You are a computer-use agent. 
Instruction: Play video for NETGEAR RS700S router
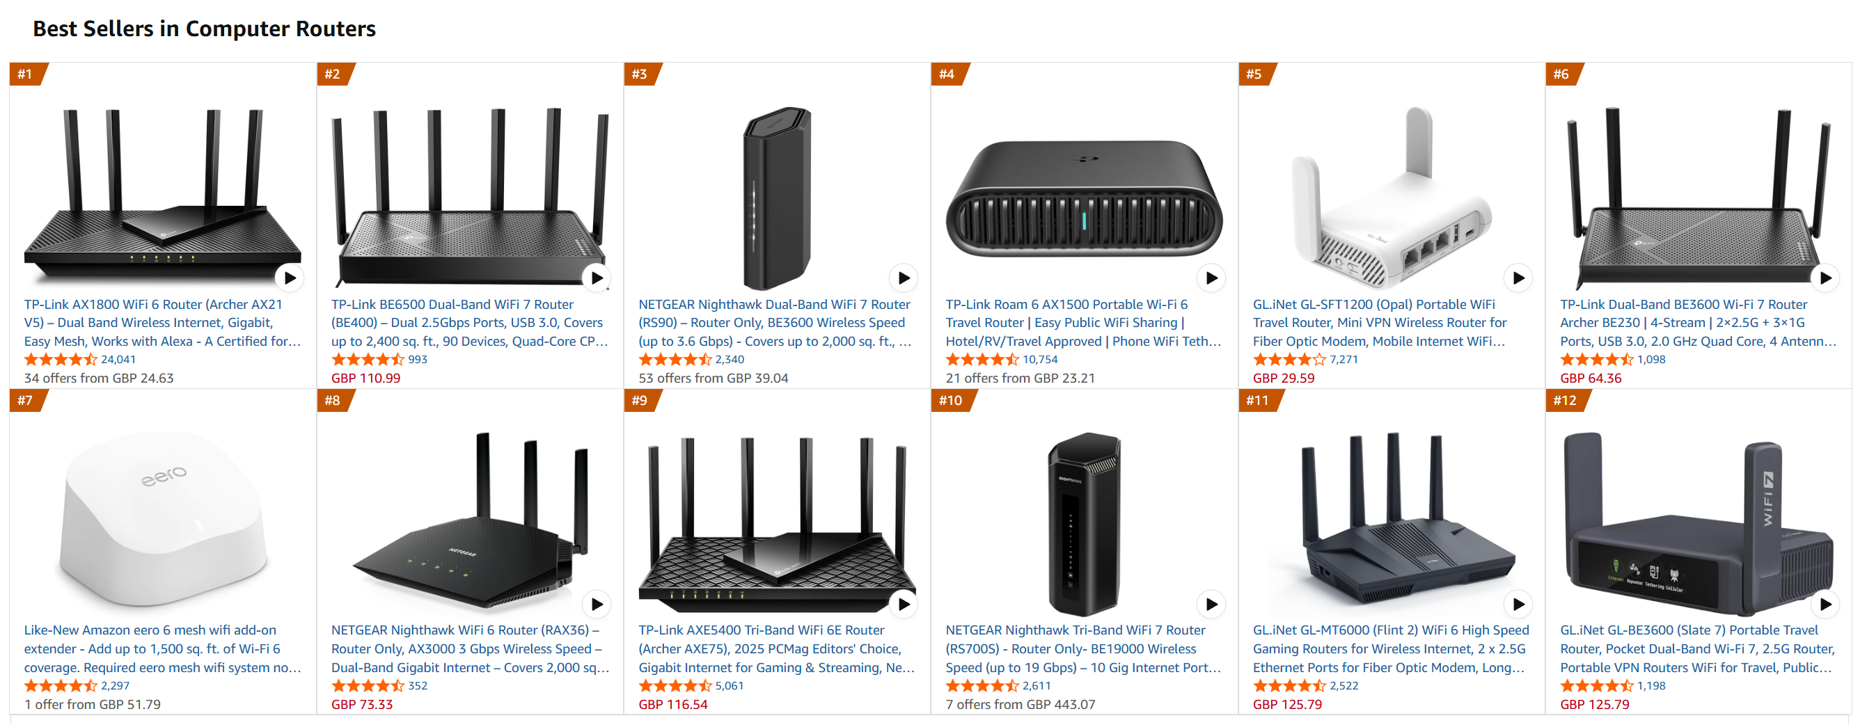point(1211,603)
